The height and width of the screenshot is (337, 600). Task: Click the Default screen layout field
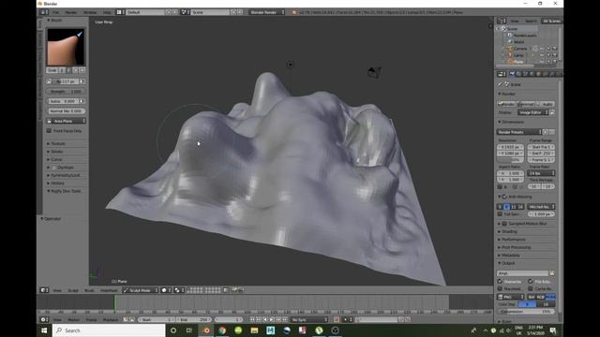145,12
